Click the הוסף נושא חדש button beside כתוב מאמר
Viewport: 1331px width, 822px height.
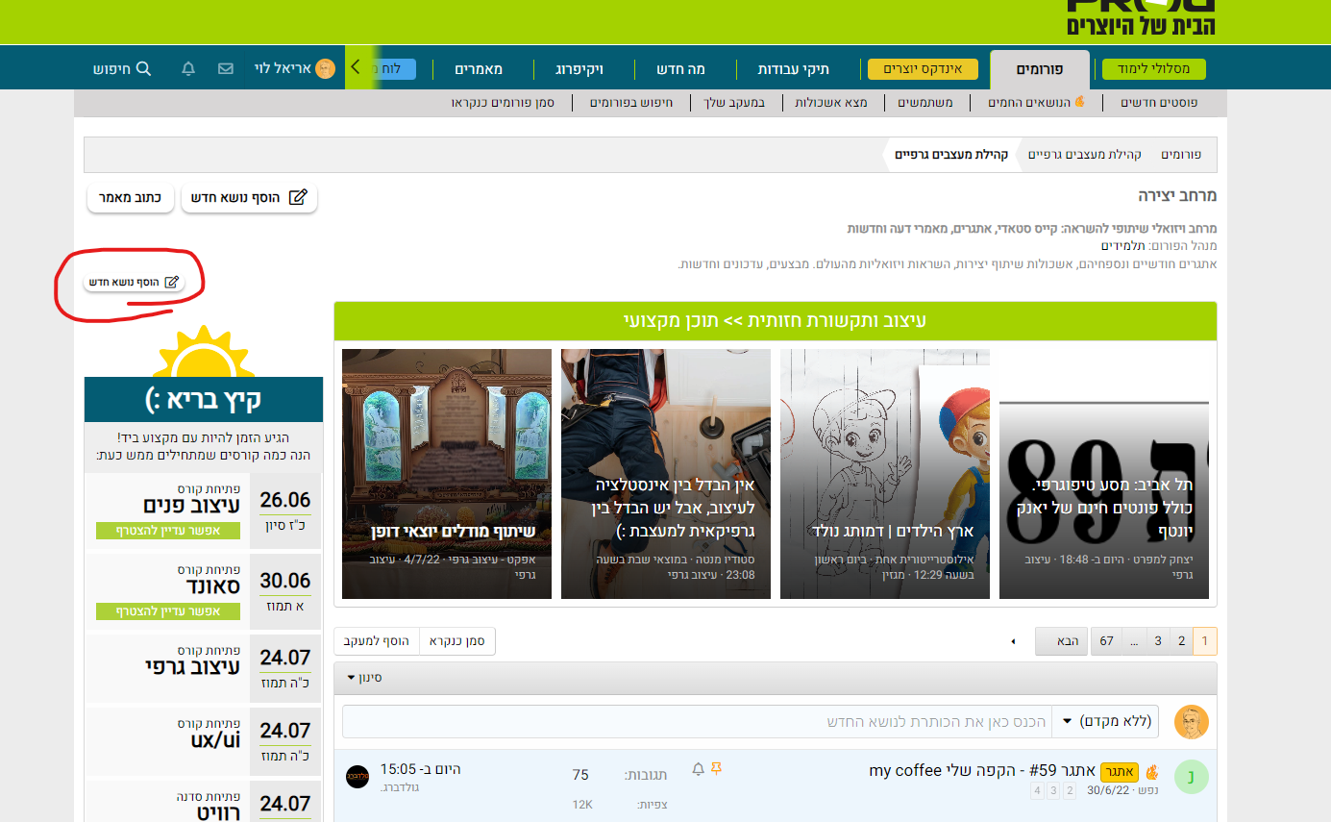pyautogui.click(x=249, y=197)
